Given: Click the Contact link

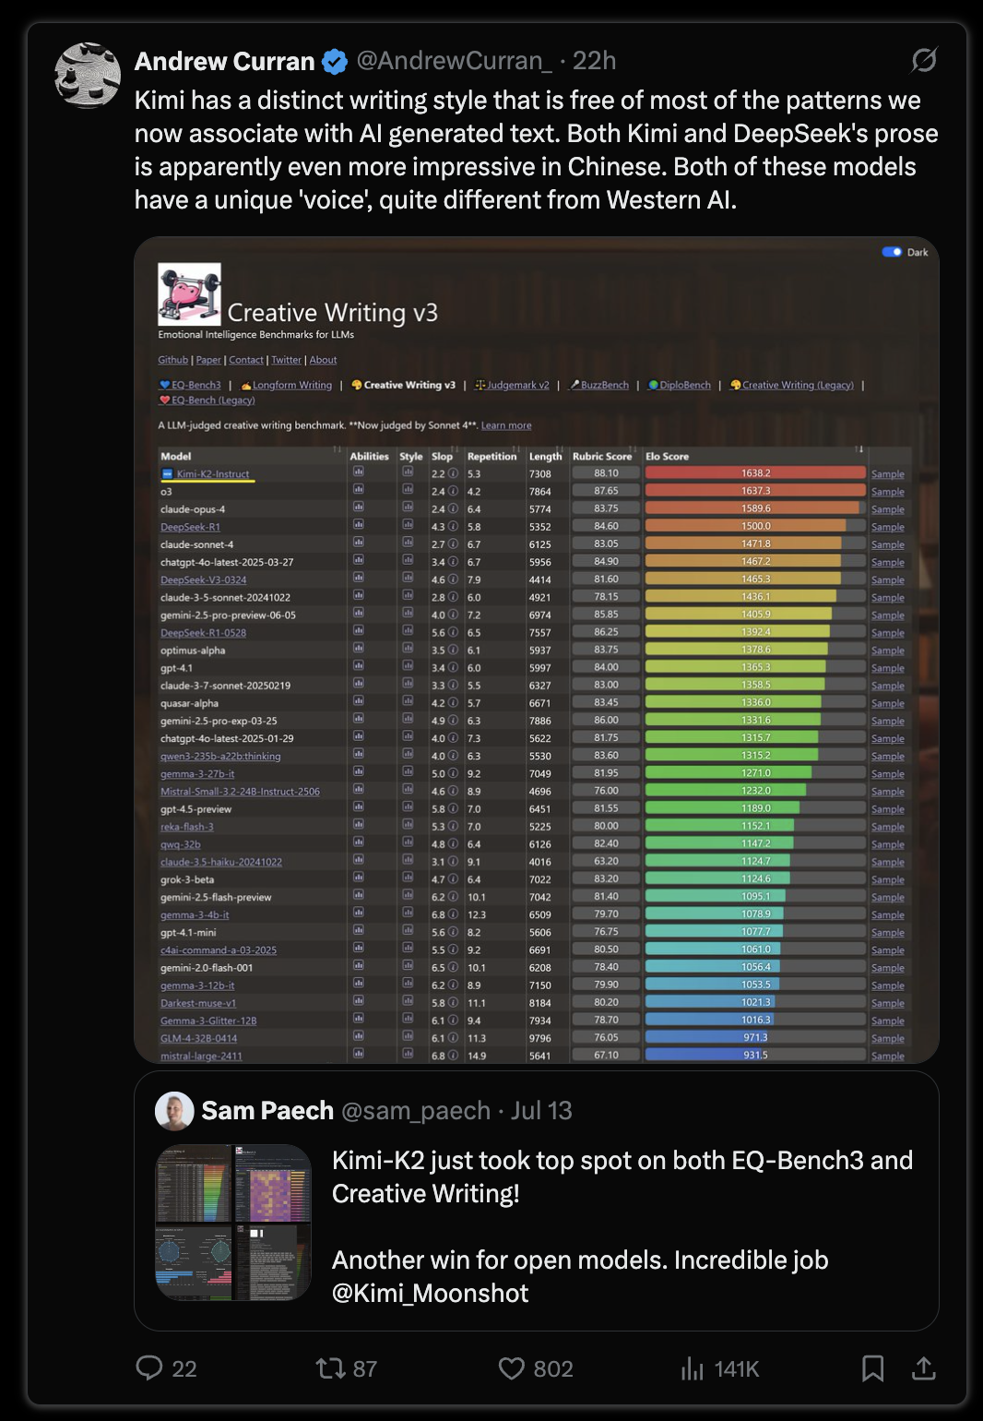Looking at the screenshot, I should tap(246, 360).
